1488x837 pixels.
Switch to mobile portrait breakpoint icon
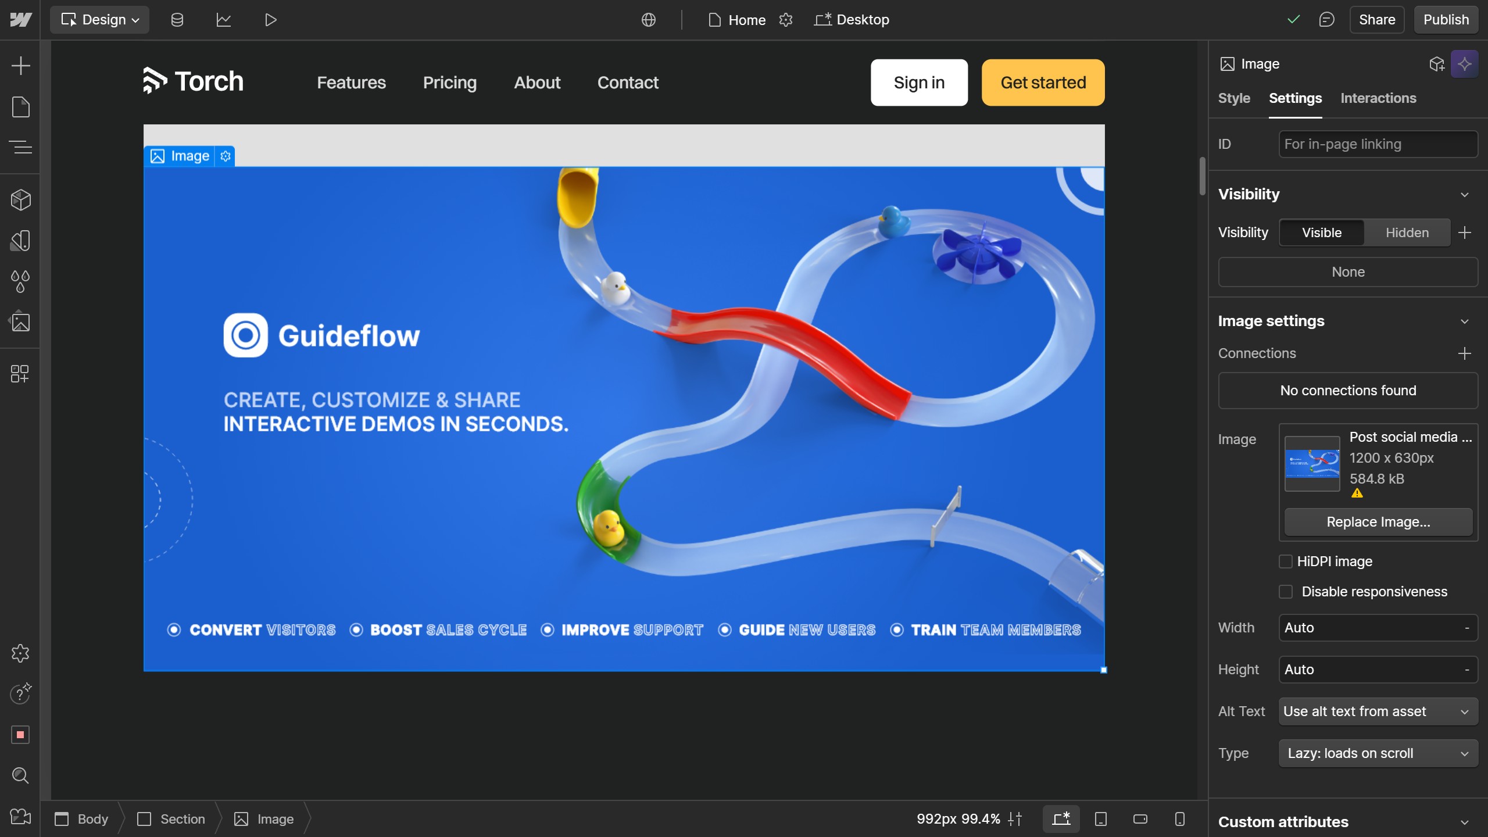(1179, 819)
